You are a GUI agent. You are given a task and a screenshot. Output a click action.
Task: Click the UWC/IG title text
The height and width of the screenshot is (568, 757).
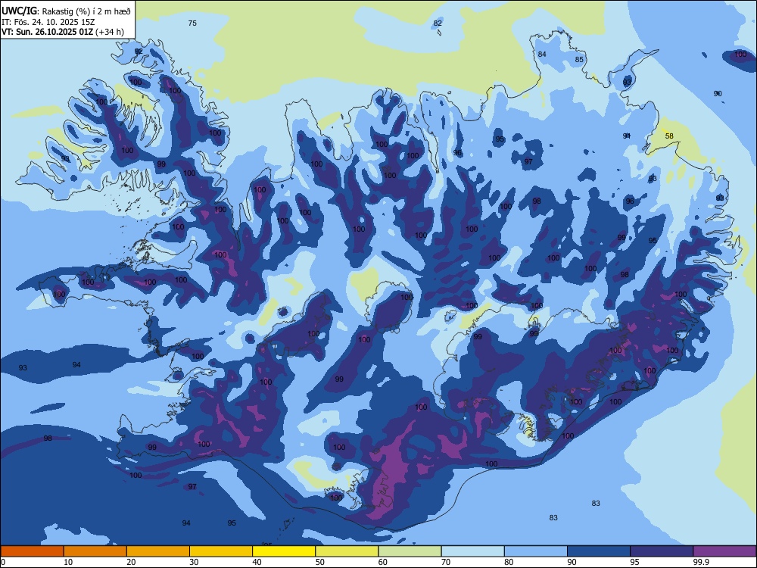19,10
